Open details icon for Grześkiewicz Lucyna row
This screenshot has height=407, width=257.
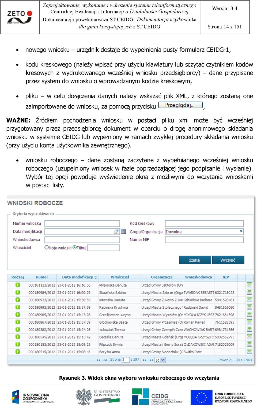pyautogui.click(x=249, y=314)
